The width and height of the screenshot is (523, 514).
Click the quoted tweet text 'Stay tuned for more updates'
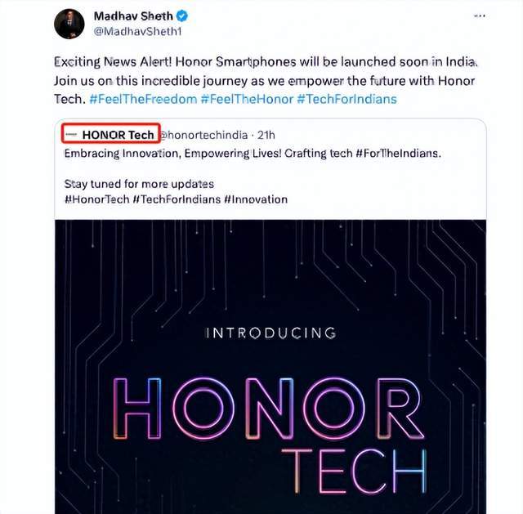point(139,184)
